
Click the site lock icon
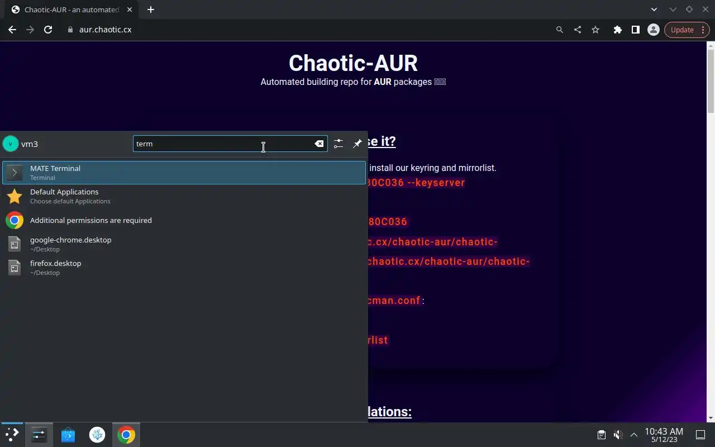(70, 30)
